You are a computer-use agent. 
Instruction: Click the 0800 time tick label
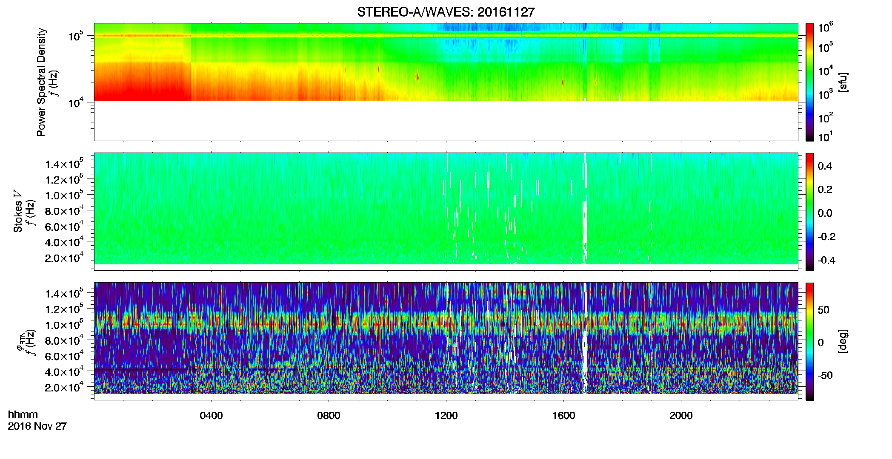tap(329, 416)
